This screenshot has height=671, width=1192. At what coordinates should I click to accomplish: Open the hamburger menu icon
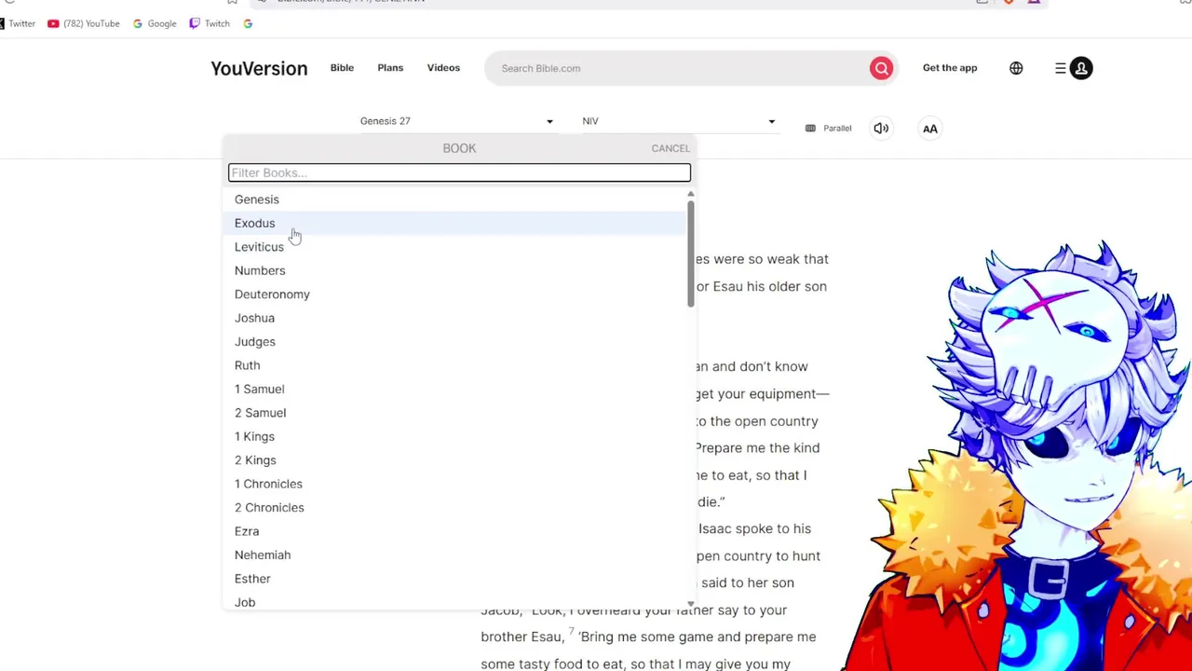point(1060,68)
